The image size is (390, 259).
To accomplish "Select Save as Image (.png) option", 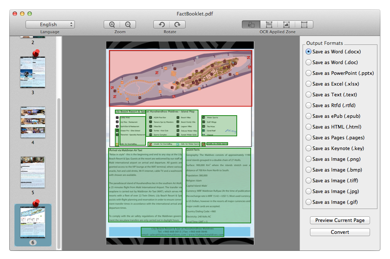I will pos(333,159).
